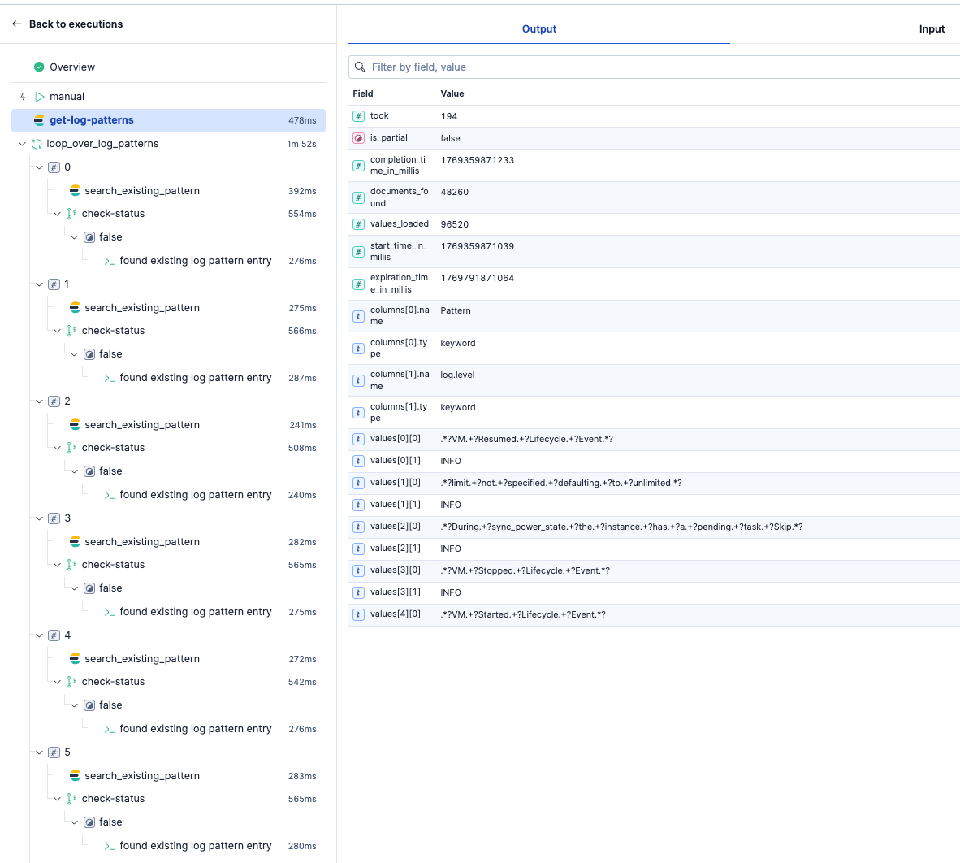Collapse iteration 2 of the loop
Image resolution: width=960 pixels, height=863 pixels.
pos(39,401)
